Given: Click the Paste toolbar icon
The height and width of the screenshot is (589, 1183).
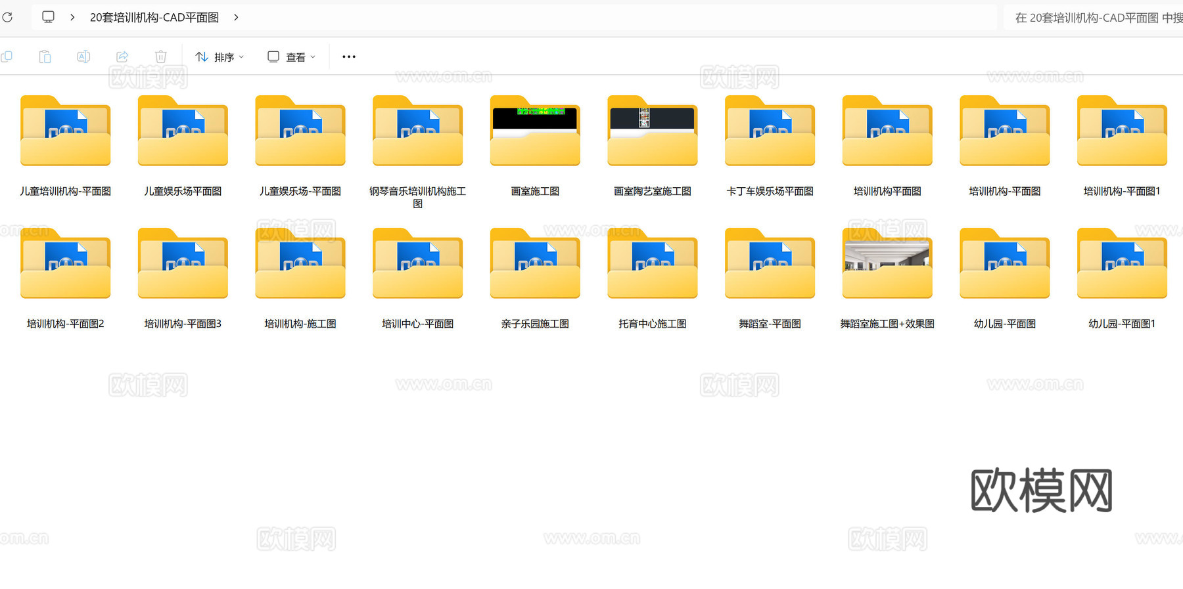Looking at the screenshot, I should 45,57.
